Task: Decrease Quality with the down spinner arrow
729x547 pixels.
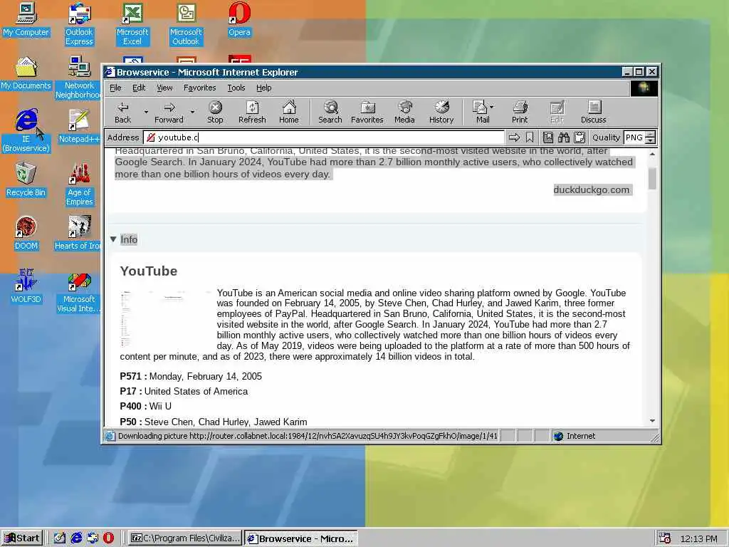Action: pos(651,140)
